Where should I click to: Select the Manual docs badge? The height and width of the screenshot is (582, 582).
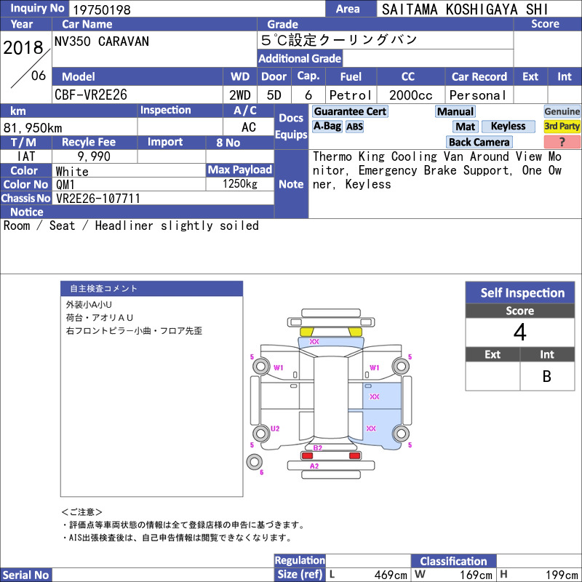click(x=455, y=111)
